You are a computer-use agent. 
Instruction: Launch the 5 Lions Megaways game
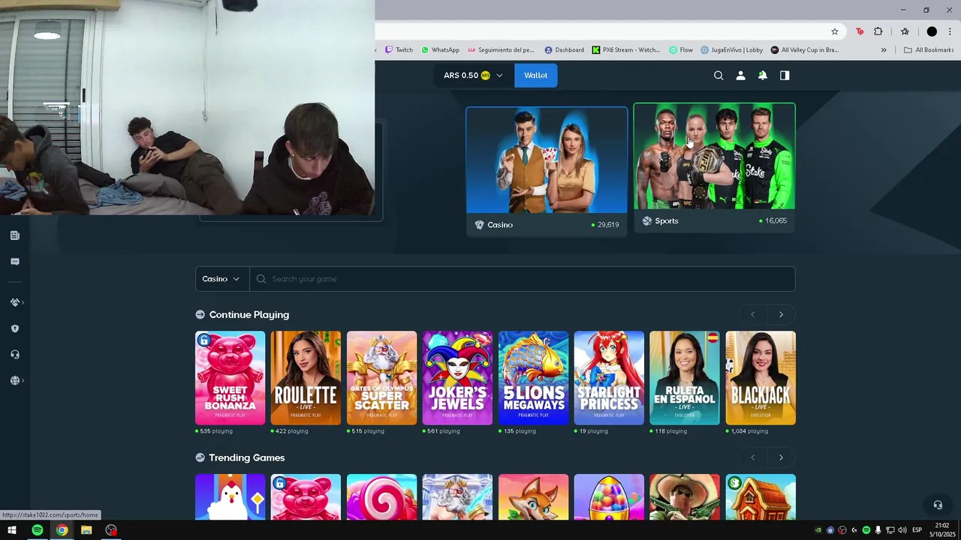click(x=533, y=378)
